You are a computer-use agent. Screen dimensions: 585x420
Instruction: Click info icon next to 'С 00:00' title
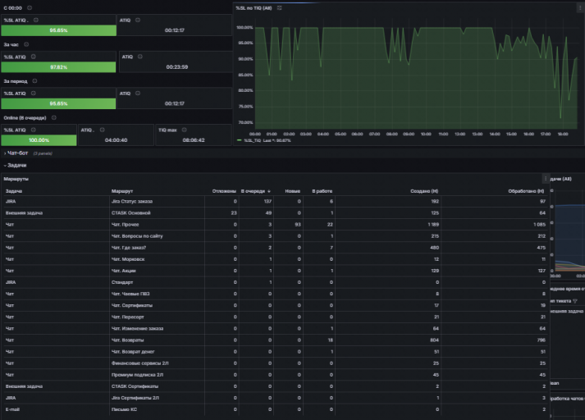[x=30, y=8]
